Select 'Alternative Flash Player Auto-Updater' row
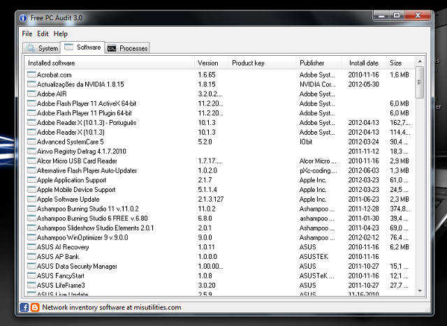The width and height of the screenshot is (447, 326). pyautogui.click(x=219, y=170)
